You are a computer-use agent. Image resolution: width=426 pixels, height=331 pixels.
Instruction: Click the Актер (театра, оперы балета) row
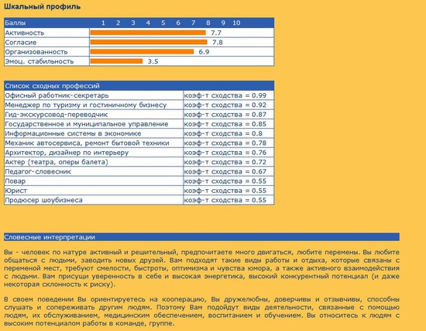(139, 162)
